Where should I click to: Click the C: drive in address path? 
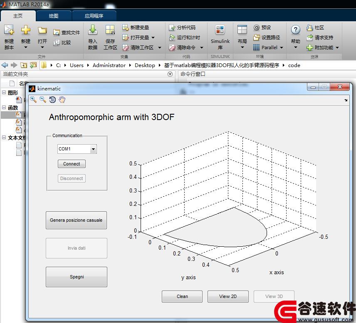(x=58, y=65)
